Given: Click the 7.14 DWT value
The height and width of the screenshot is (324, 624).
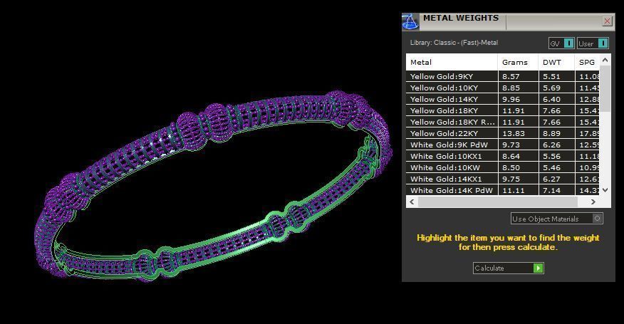Looking at the screenshot, I should (x=551, y=190).
